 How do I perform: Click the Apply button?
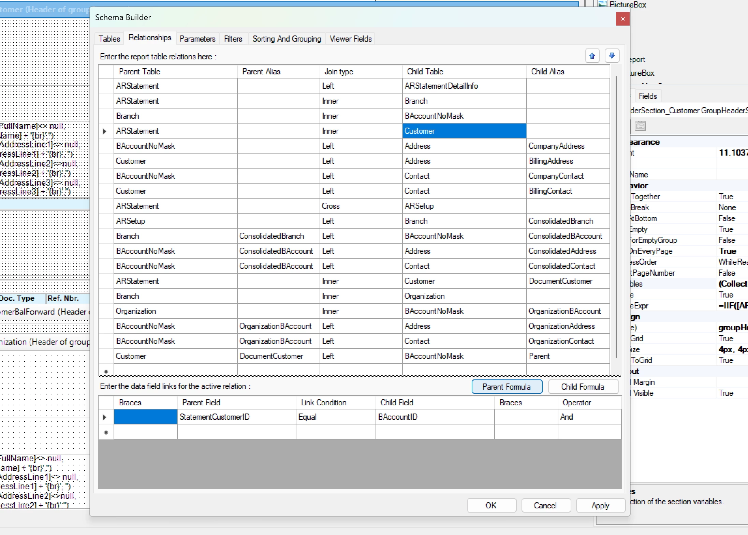pyautogui.click(x=600, y=505)
